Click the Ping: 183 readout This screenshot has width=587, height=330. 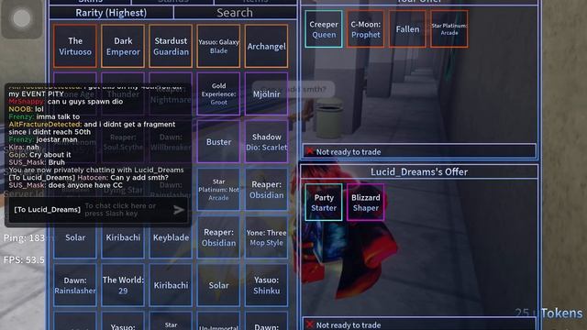(x=25, y=237)
